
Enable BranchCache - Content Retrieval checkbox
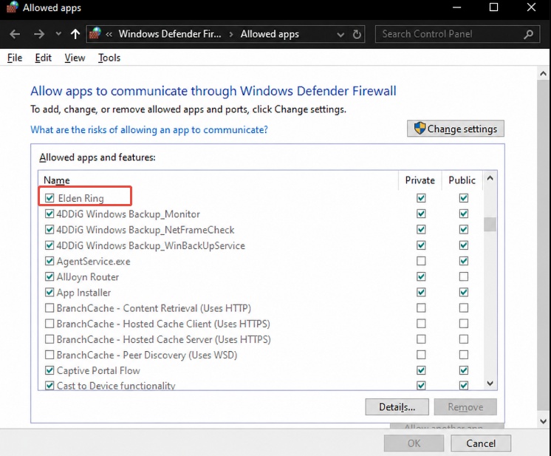click(49, 308)
